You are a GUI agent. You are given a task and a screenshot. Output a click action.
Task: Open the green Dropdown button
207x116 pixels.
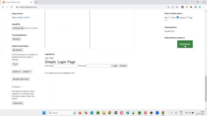click(x=185, y=44)
